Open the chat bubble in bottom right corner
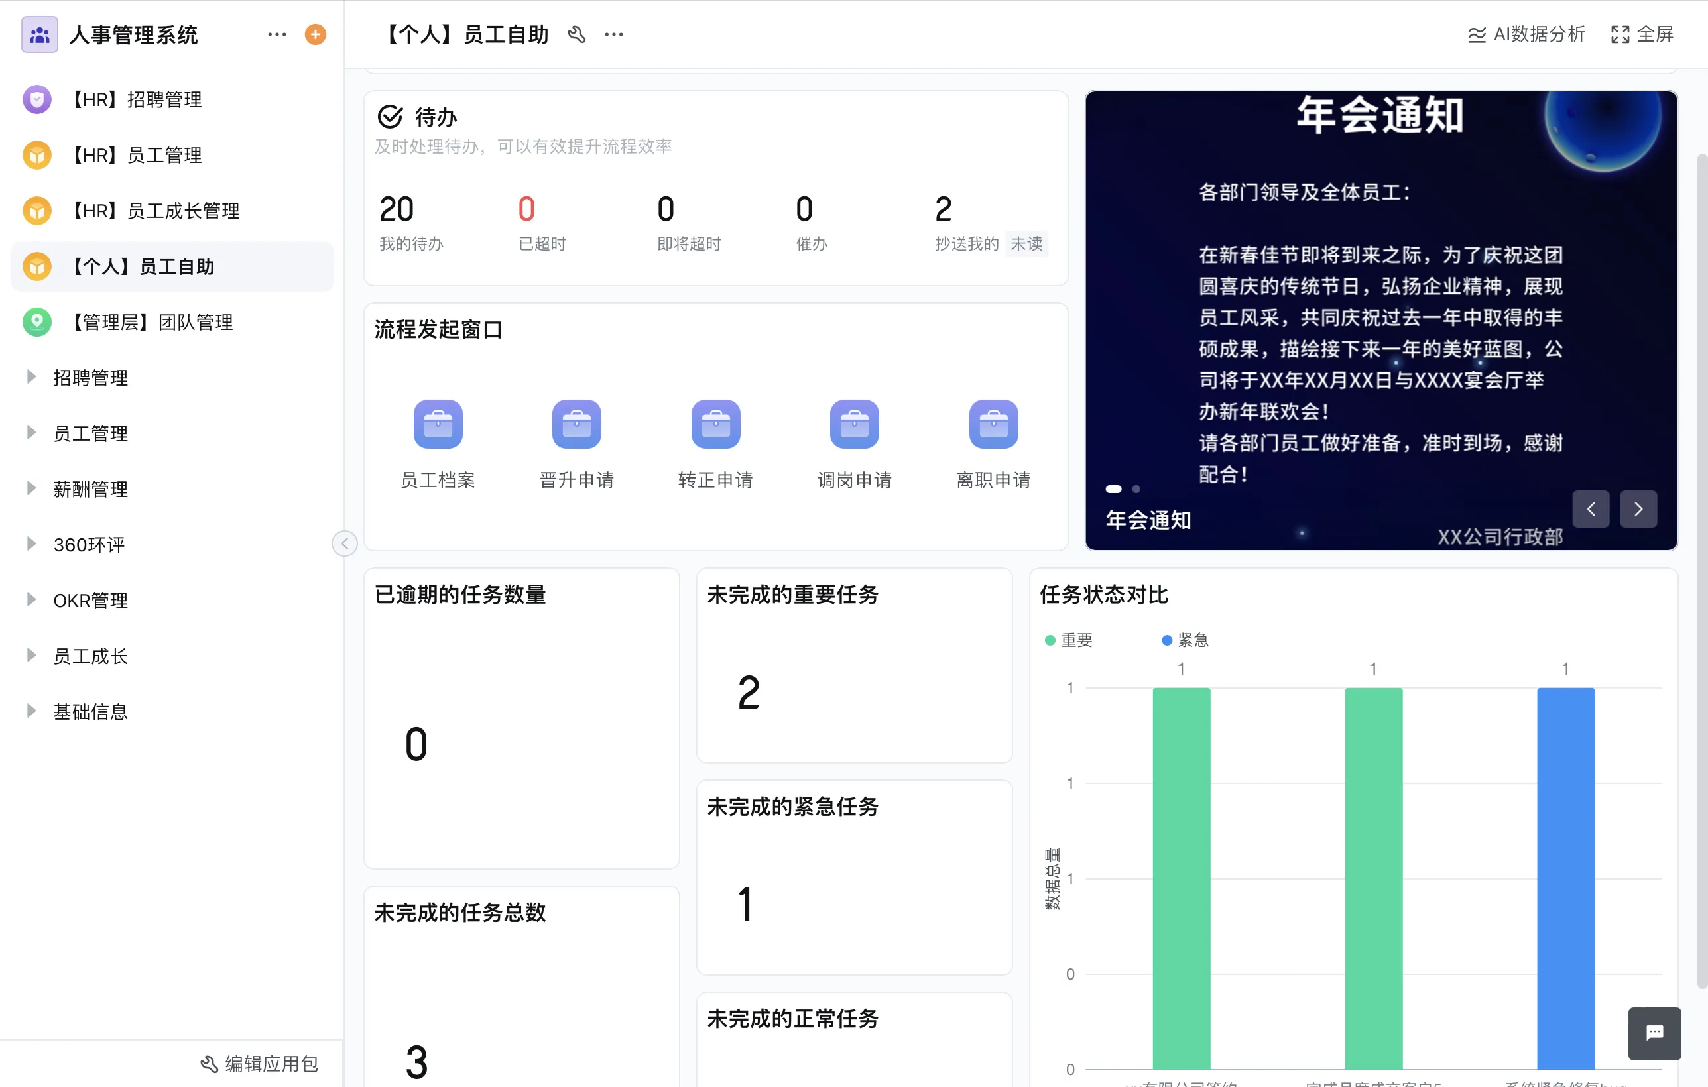This screenshot has height=1087, width=1708. [1654, 1033]
